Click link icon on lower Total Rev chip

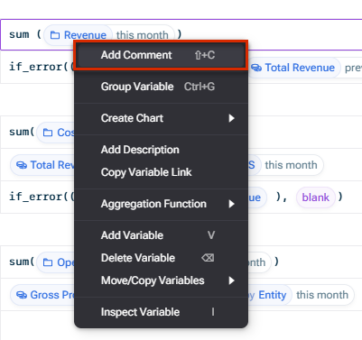tap(22, 165)
